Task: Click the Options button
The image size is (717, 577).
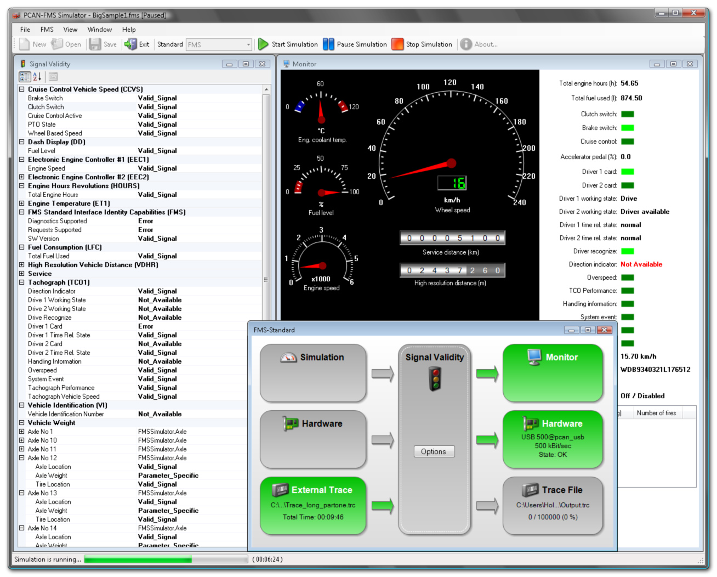Action: 434,452
